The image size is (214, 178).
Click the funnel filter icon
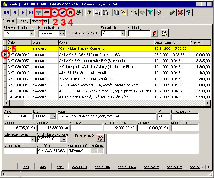click(x=150, y=12)
